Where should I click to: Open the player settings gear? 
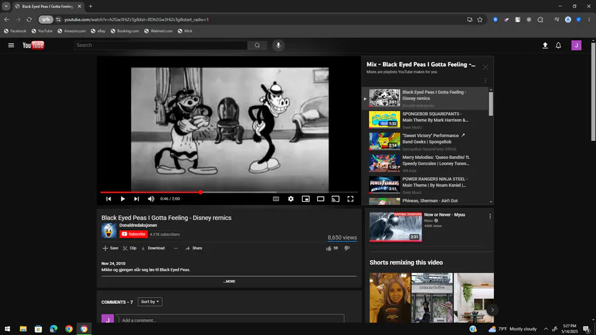[291, 199]
